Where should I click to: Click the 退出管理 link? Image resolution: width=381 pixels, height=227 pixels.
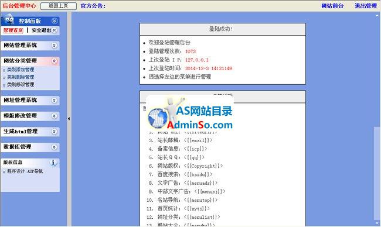pyautogui.click(x=366, y=6)
